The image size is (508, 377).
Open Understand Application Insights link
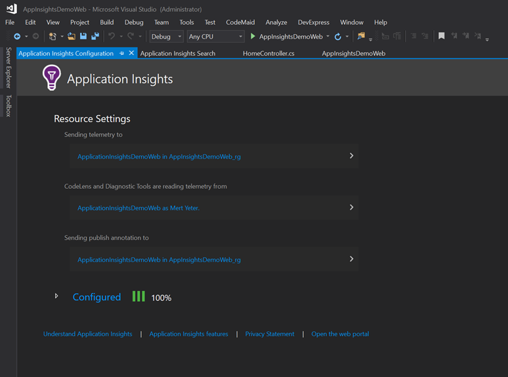coord(88,334)
